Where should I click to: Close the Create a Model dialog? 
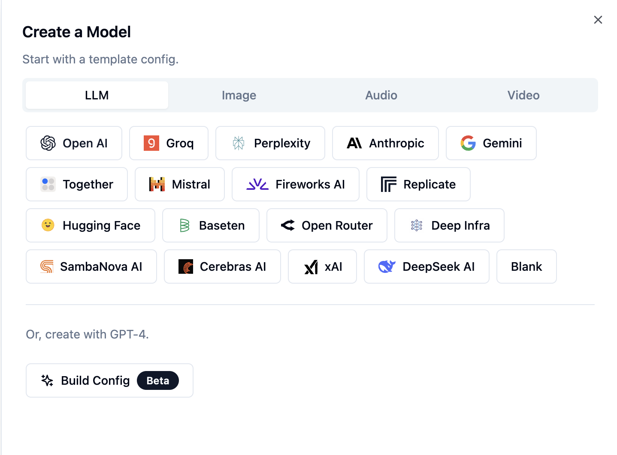click(x=598, y=20)
